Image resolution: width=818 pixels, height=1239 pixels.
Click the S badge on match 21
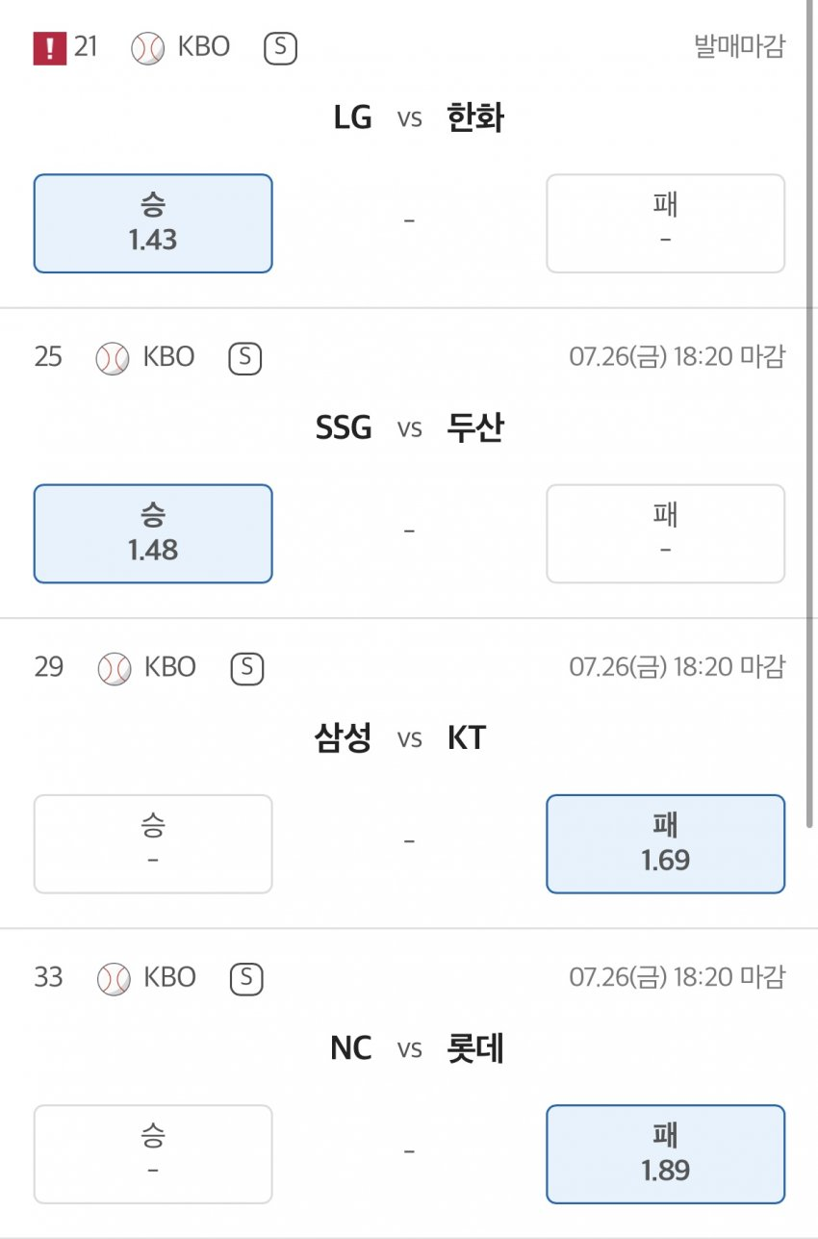(x=280, y=48)
